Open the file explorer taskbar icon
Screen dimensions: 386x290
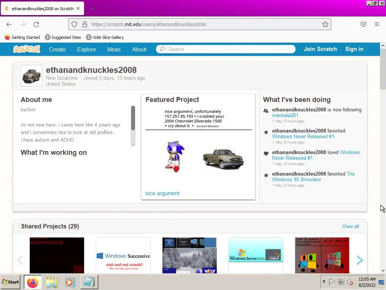(52, 282)
